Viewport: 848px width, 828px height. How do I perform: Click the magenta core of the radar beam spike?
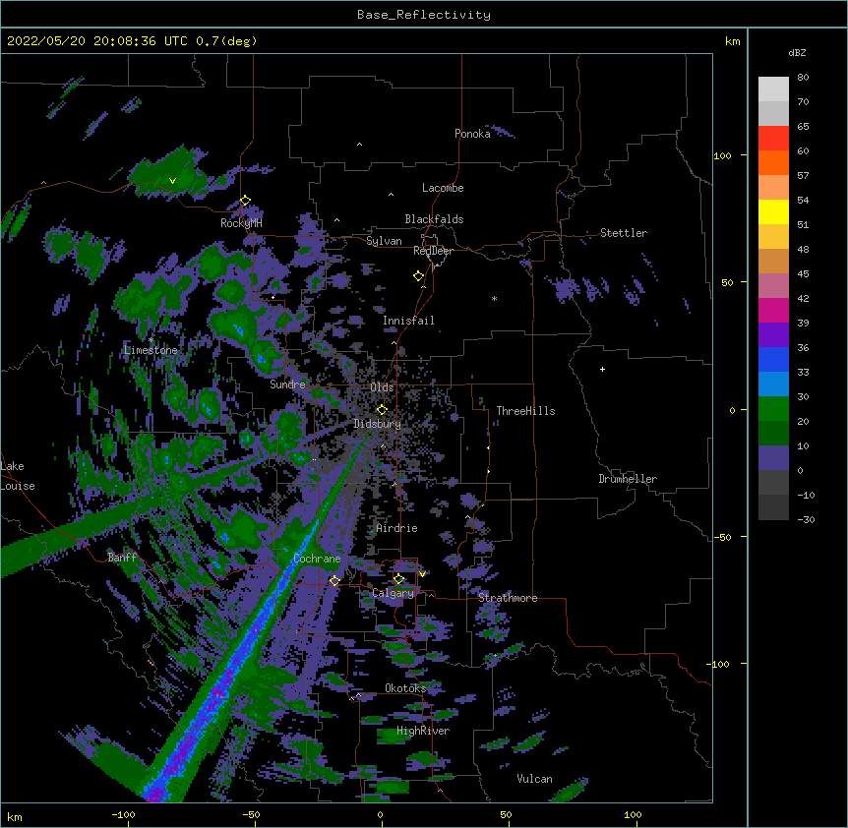pyautogui.click(x=154, y=795)
